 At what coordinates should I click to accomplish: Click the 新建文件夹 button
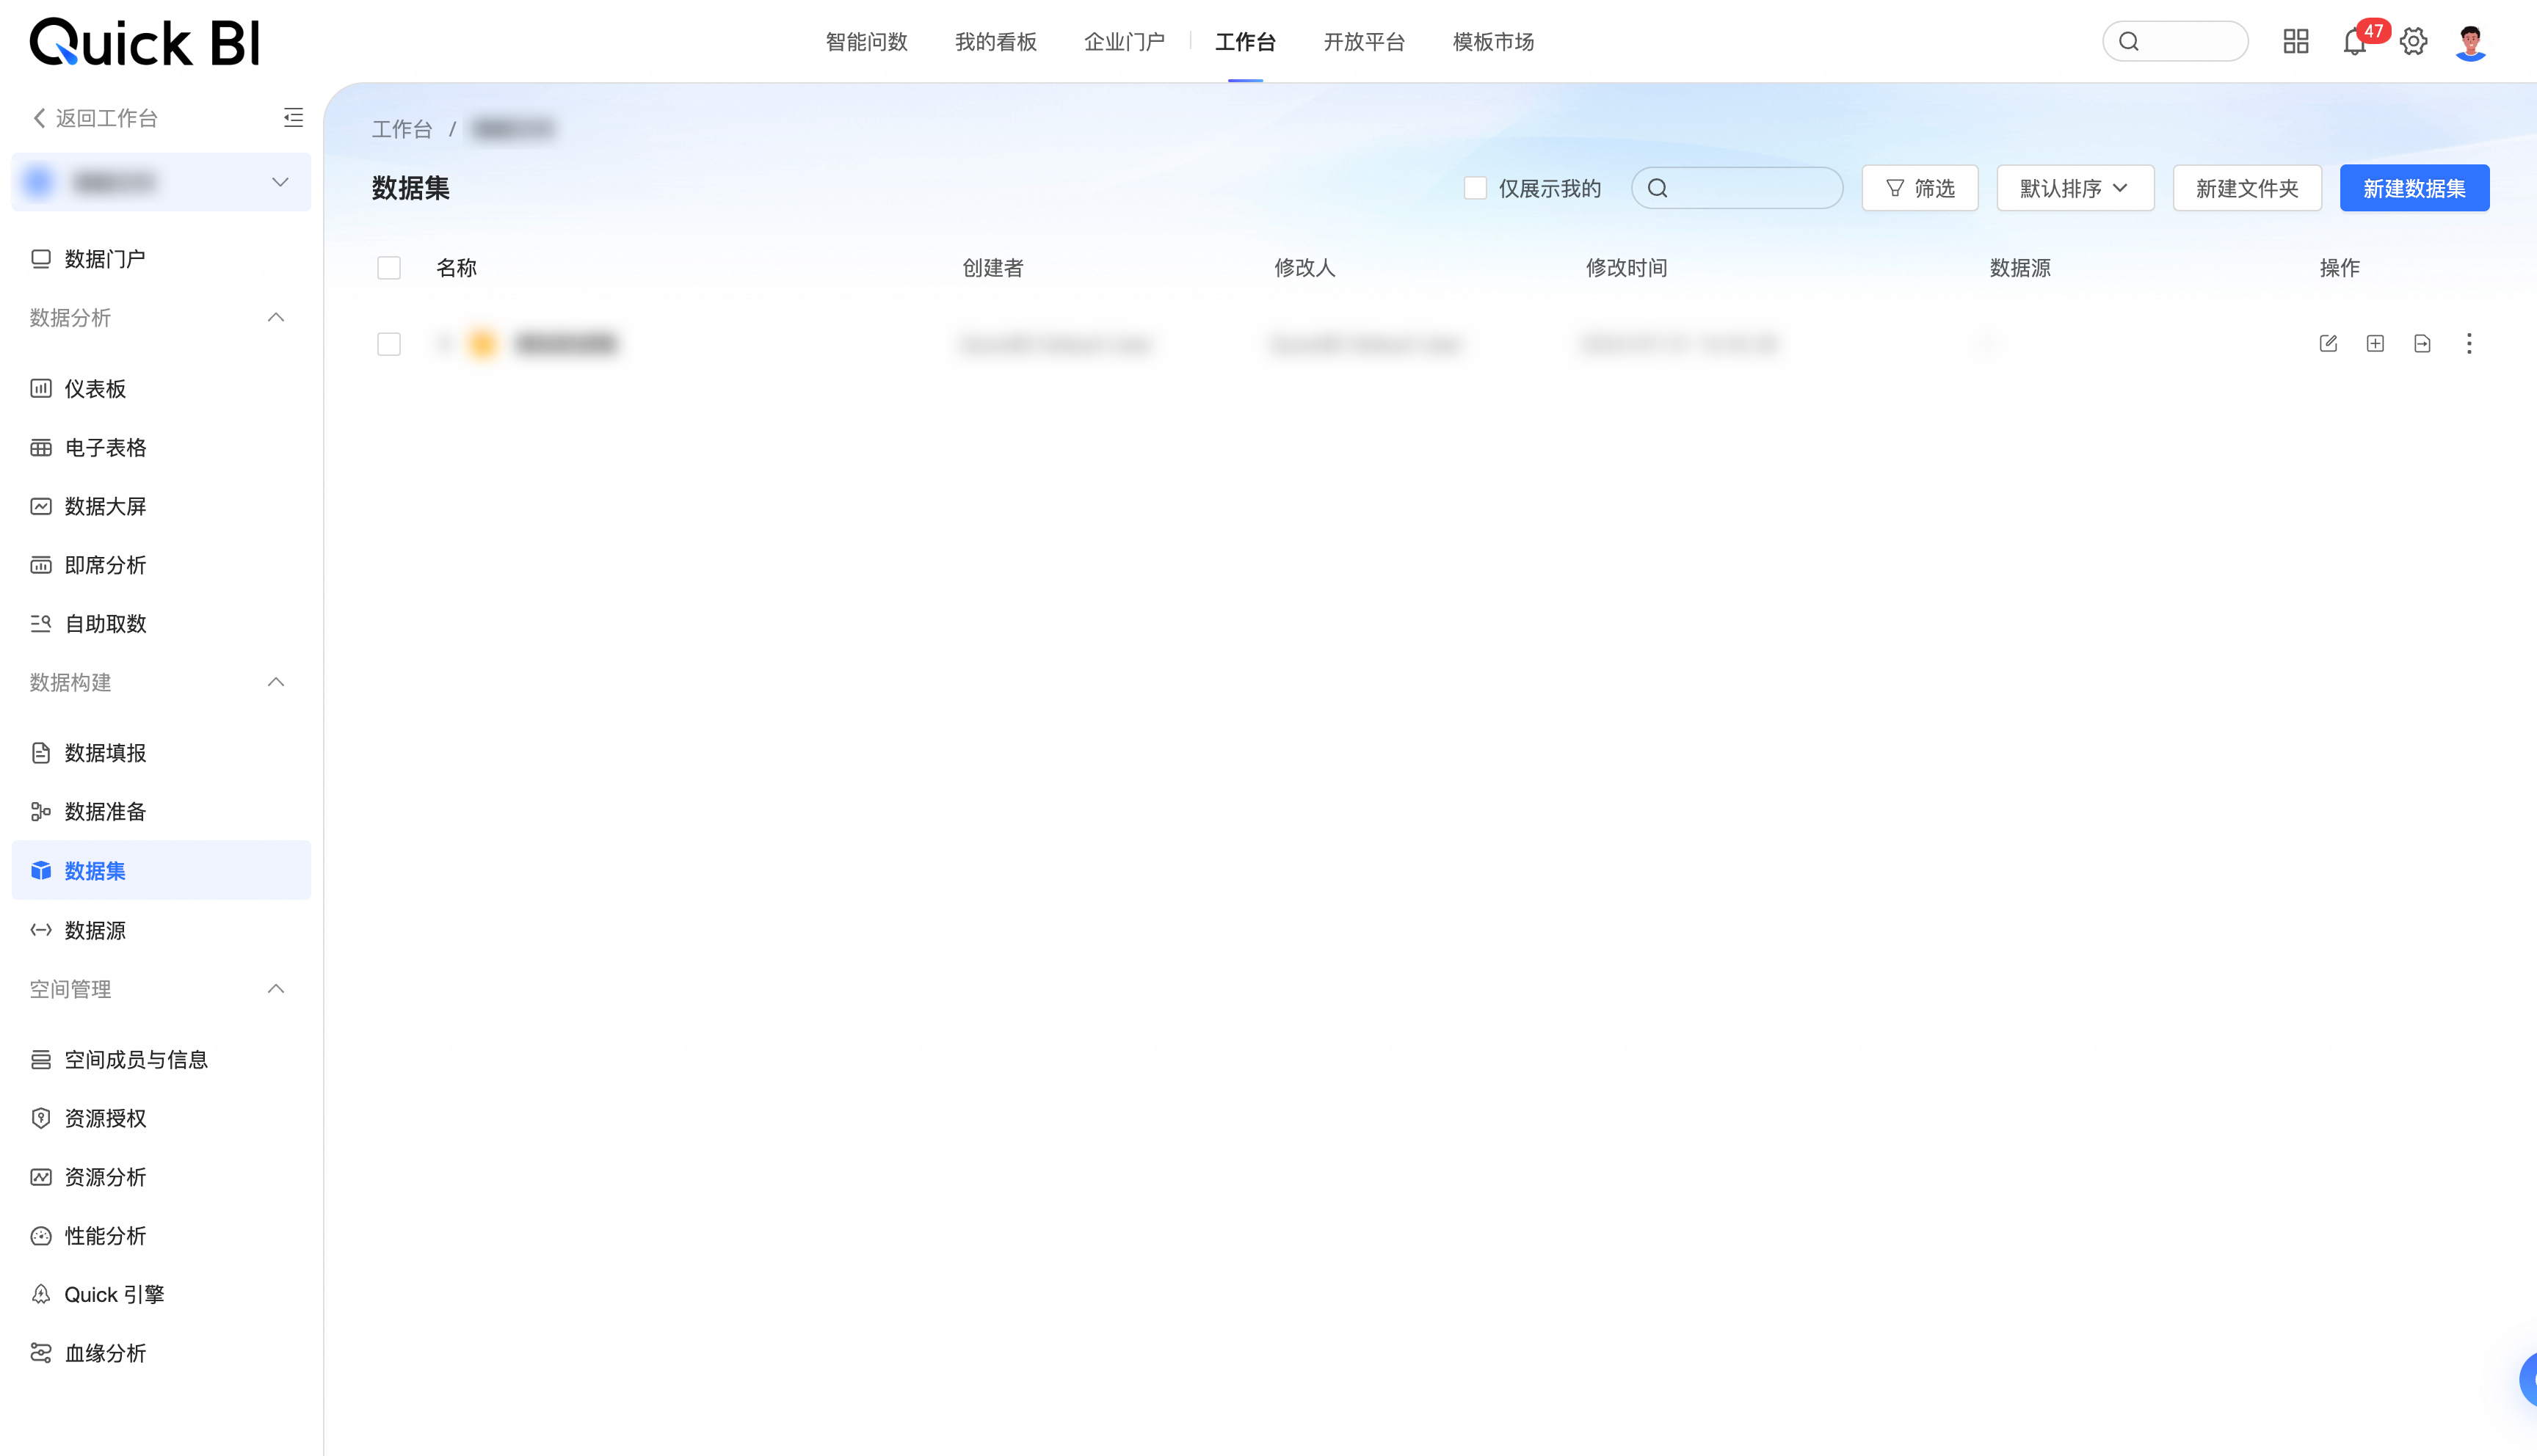[2246, 188]
